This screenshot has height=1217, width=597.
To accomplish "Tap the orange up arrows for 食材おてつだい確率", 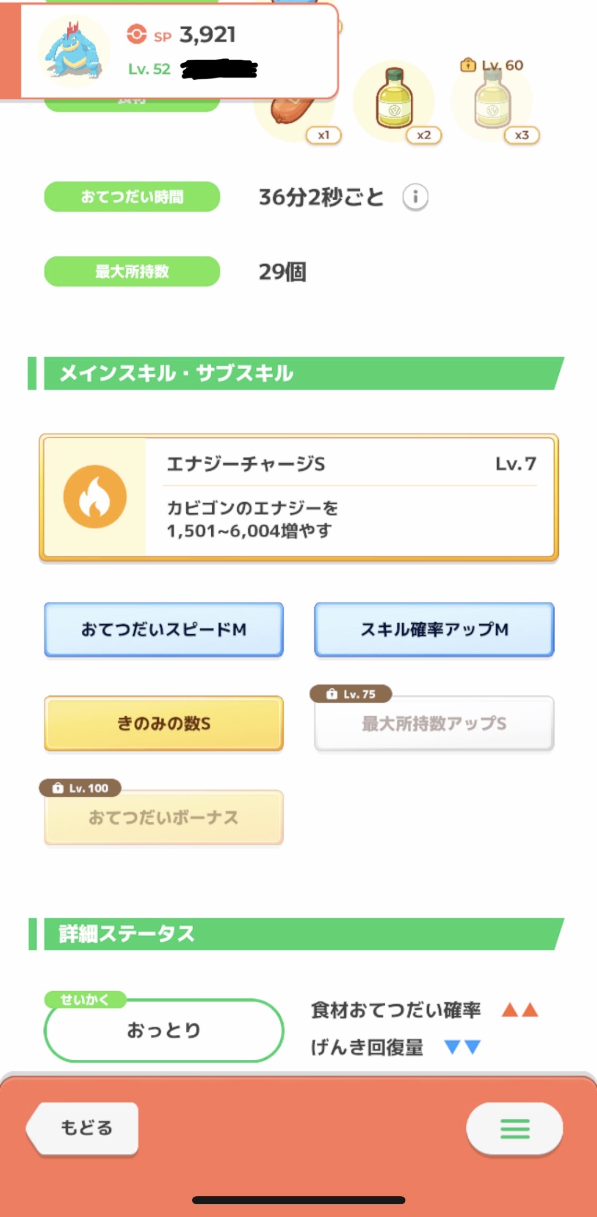I will (520, 1010).
